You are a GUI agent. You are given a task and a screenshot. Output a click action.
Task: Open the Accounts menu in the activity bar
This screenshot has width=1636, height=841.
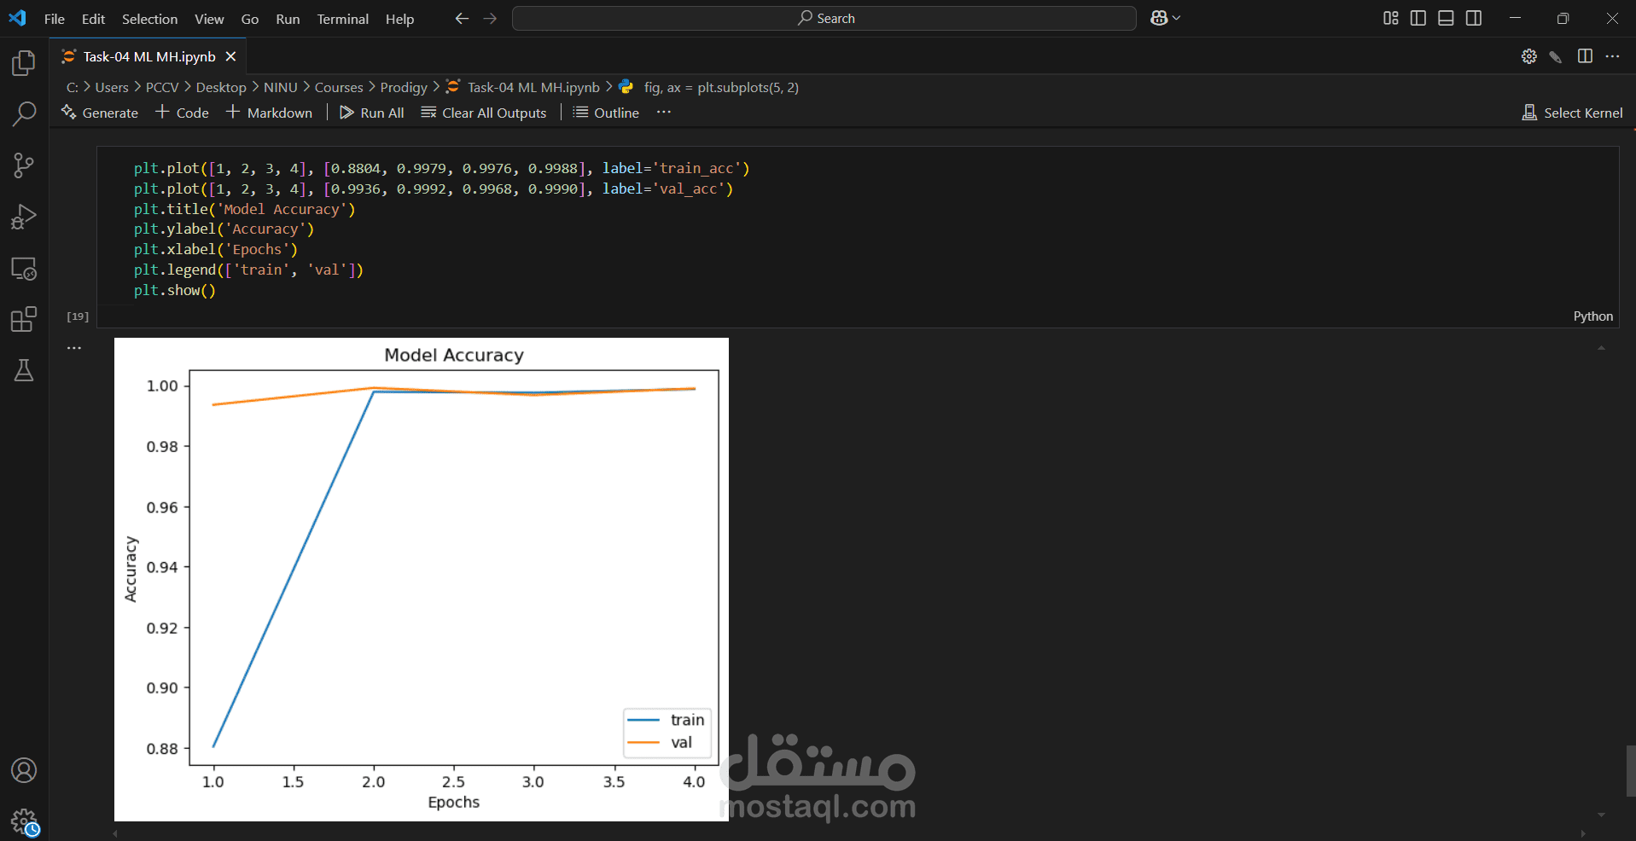[x=24, y=770]
